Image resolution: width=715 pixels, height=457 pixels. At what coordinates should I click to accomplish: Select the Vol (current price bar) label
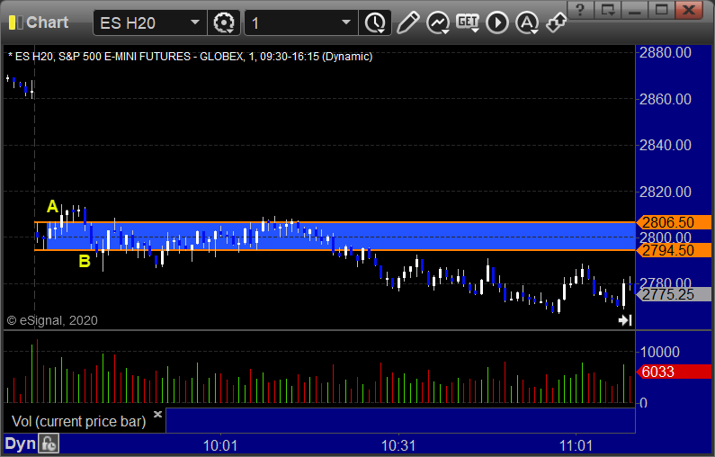coord(78,421)
